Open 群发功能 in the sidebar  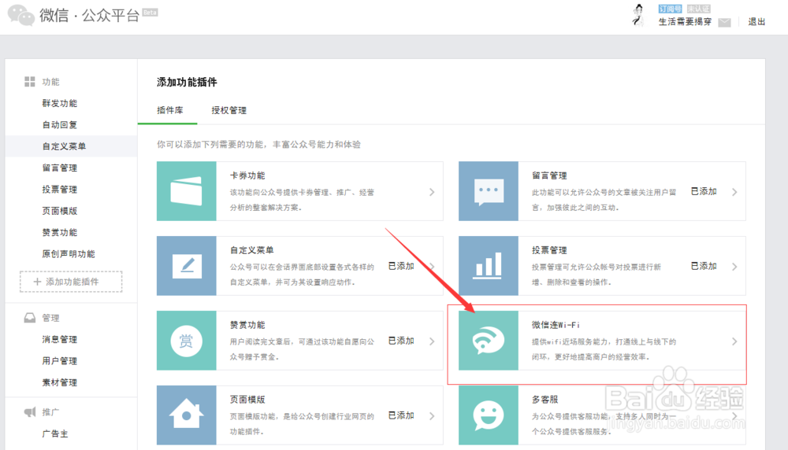pyautogui.click(x=60, y=103)
